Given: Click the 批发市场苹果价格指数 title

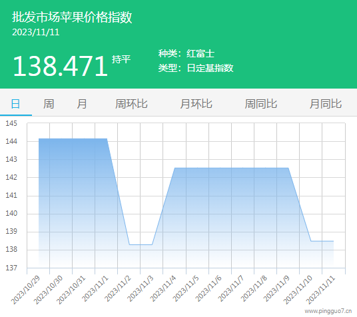Looking at the screenshot, I should pyautogui.click(x=72, y=17).
